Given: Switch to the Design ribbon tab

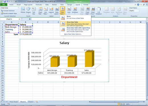Looking at the screenshot, I should point(70,5).
